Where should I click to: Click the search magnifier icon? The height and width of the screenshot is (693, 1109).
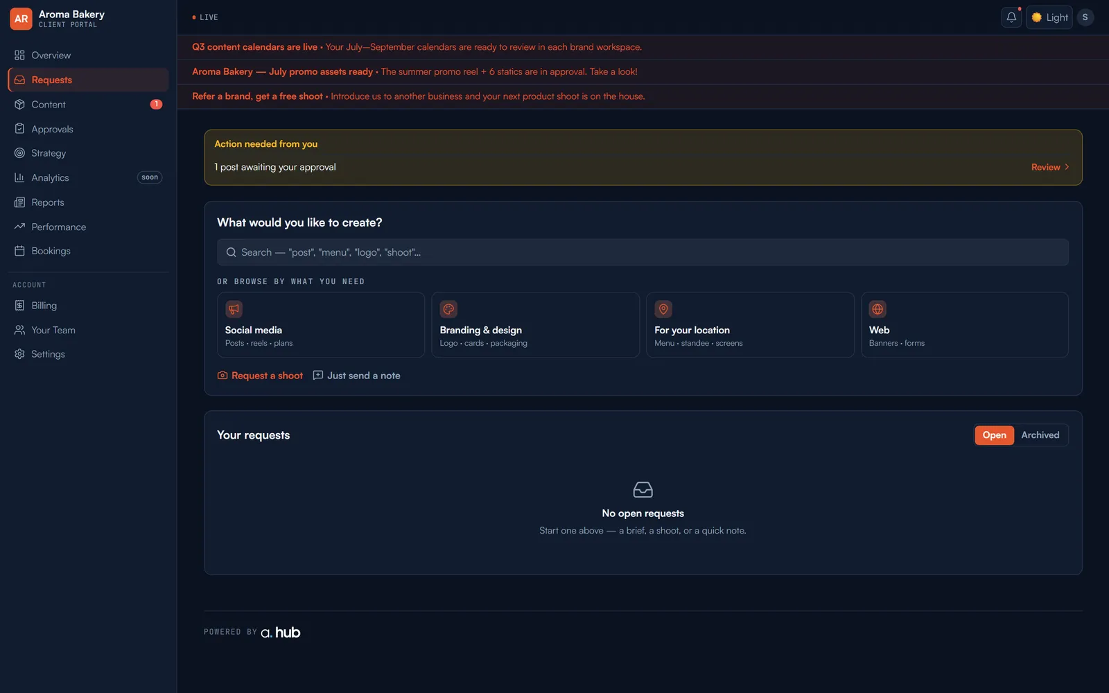pyautogui.click(x=232, y=252)
